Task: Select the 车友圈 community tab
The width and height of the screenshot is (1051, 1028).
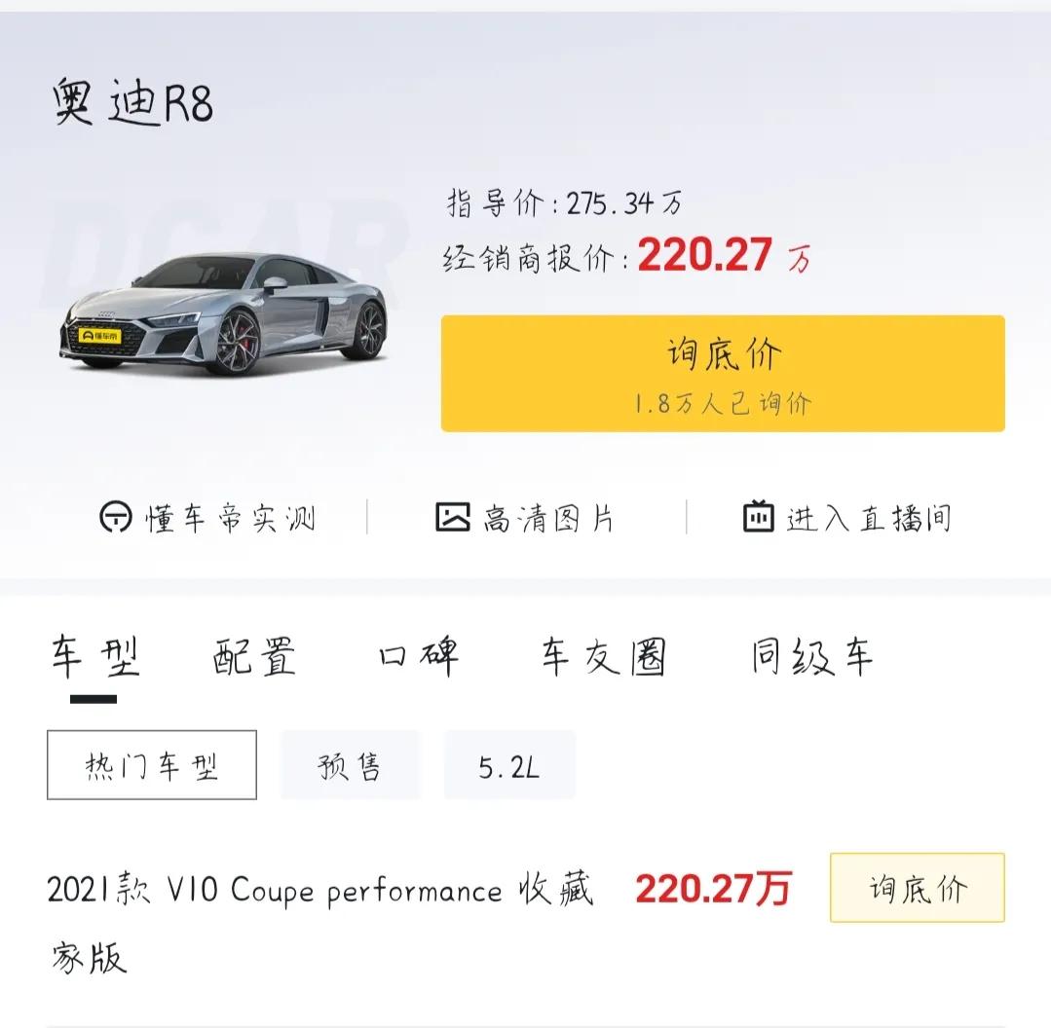Action: pyautogui.click(x=601, y=657)
